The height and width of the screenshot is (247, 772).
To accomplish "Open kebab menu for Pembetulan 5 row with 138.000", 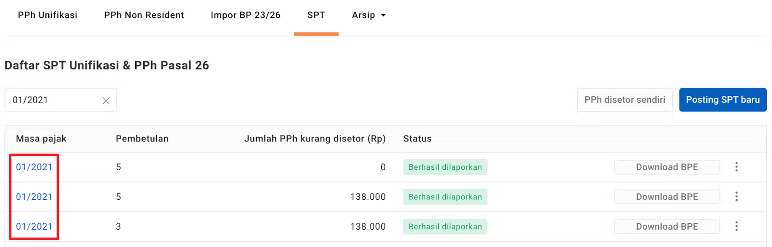I will [x=736, y=197].
